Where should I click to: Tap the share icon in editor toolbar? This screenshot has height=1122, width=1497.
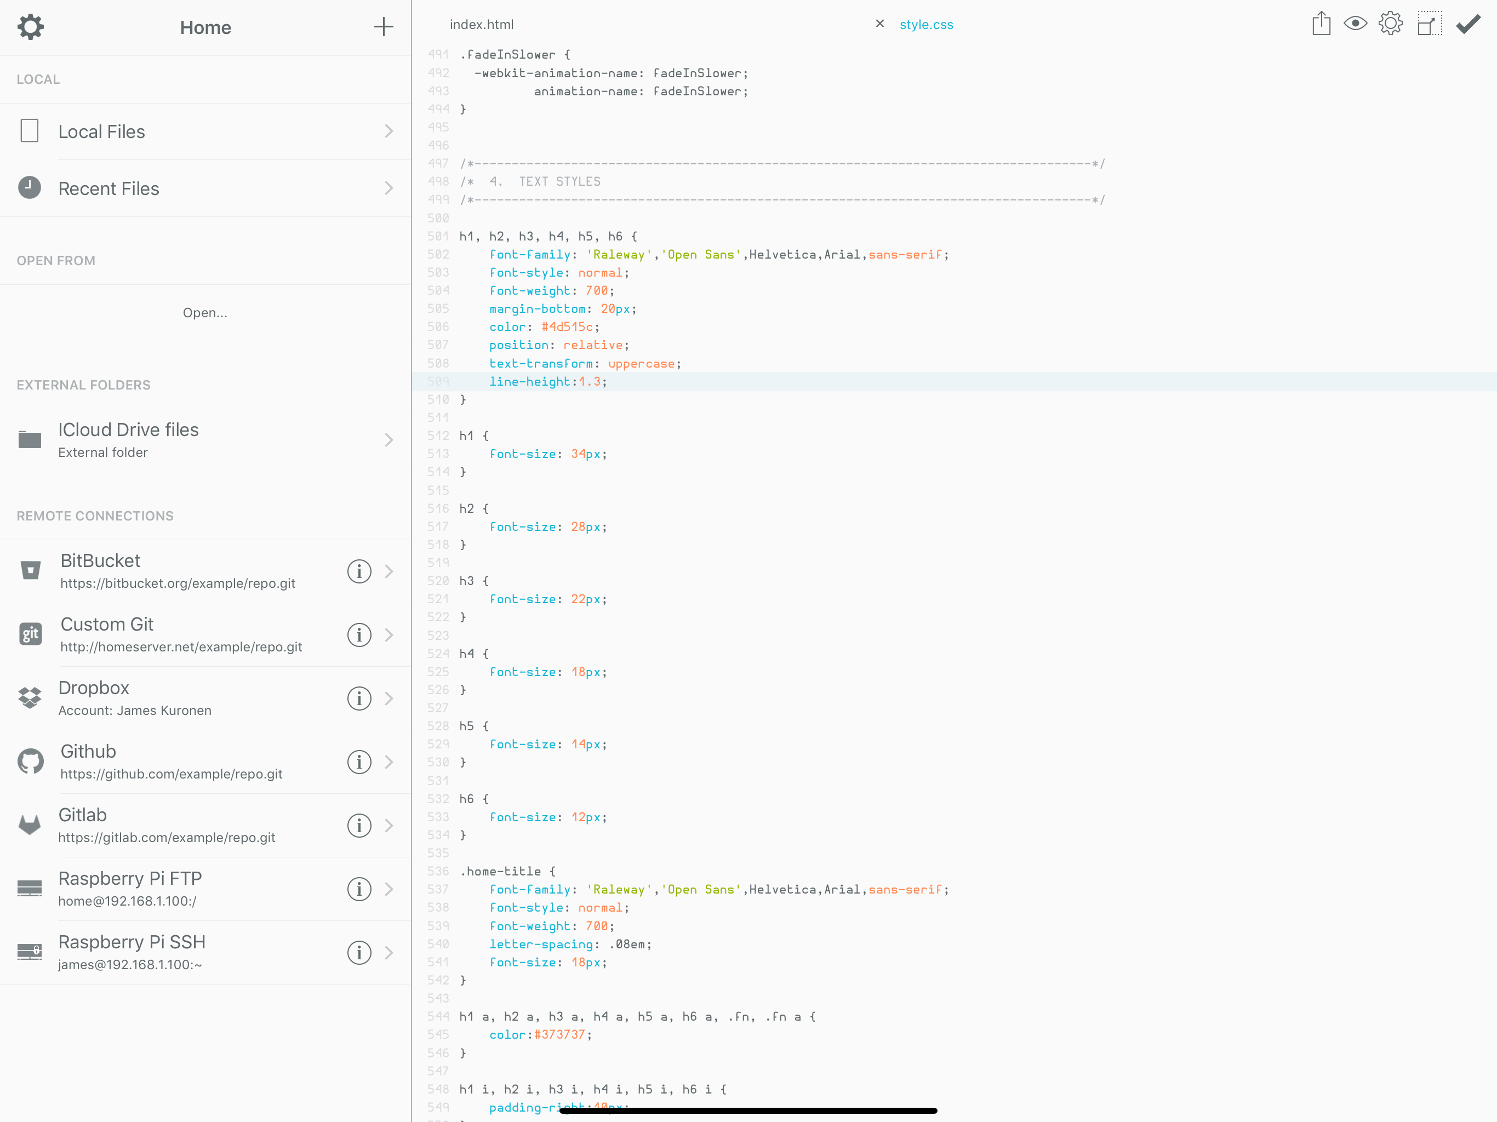(1321, 24)
